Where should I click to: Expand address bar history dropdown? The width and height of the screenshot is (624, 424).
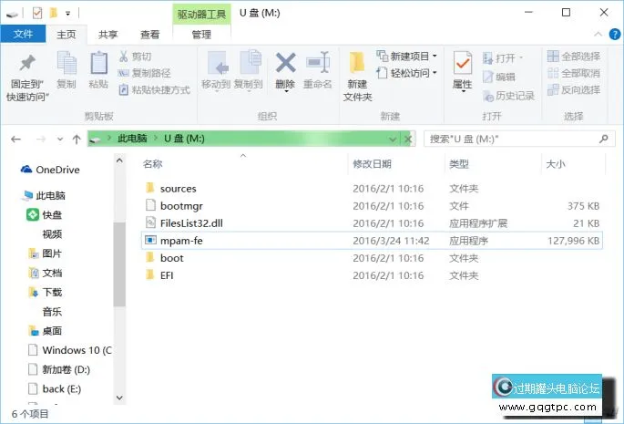click(x=393, y=140)
